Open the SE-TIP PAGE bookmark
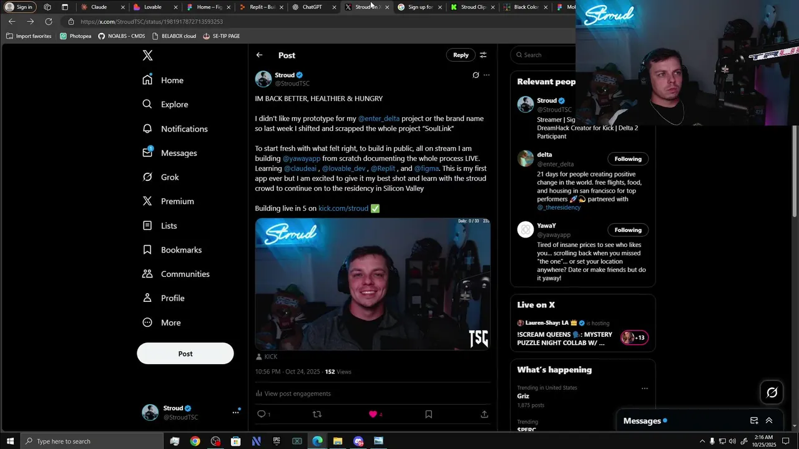 (x=221, y=36)
